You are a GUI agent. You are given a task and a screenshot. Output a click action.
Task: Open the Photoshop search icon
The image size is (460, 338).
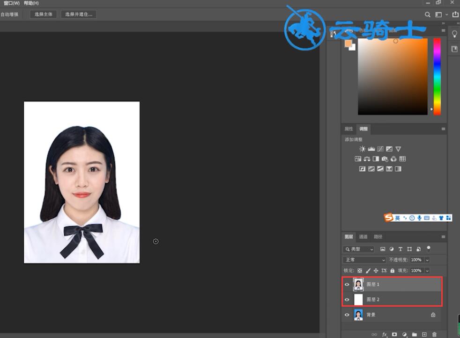coord(427,14)
